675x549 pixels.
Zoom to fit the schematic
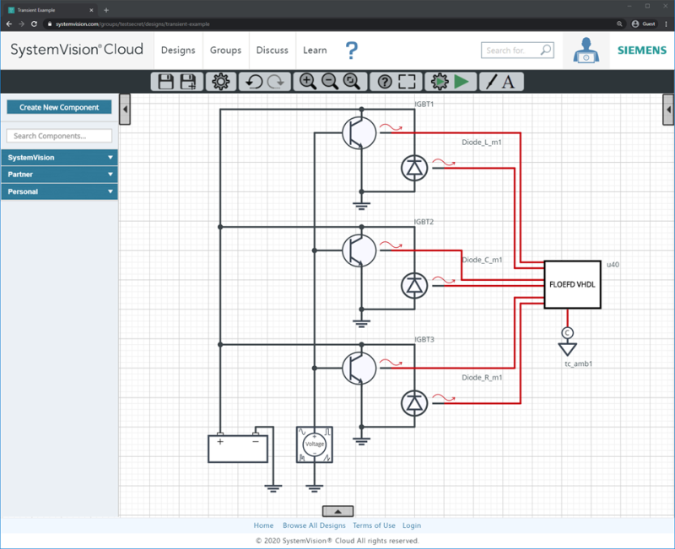(x=352, y=81)
